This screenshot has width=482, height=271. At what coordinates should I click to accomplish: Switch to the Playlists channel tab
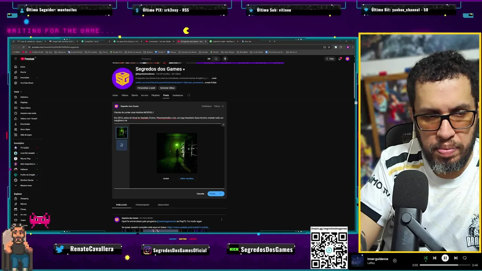click(156, 95)
